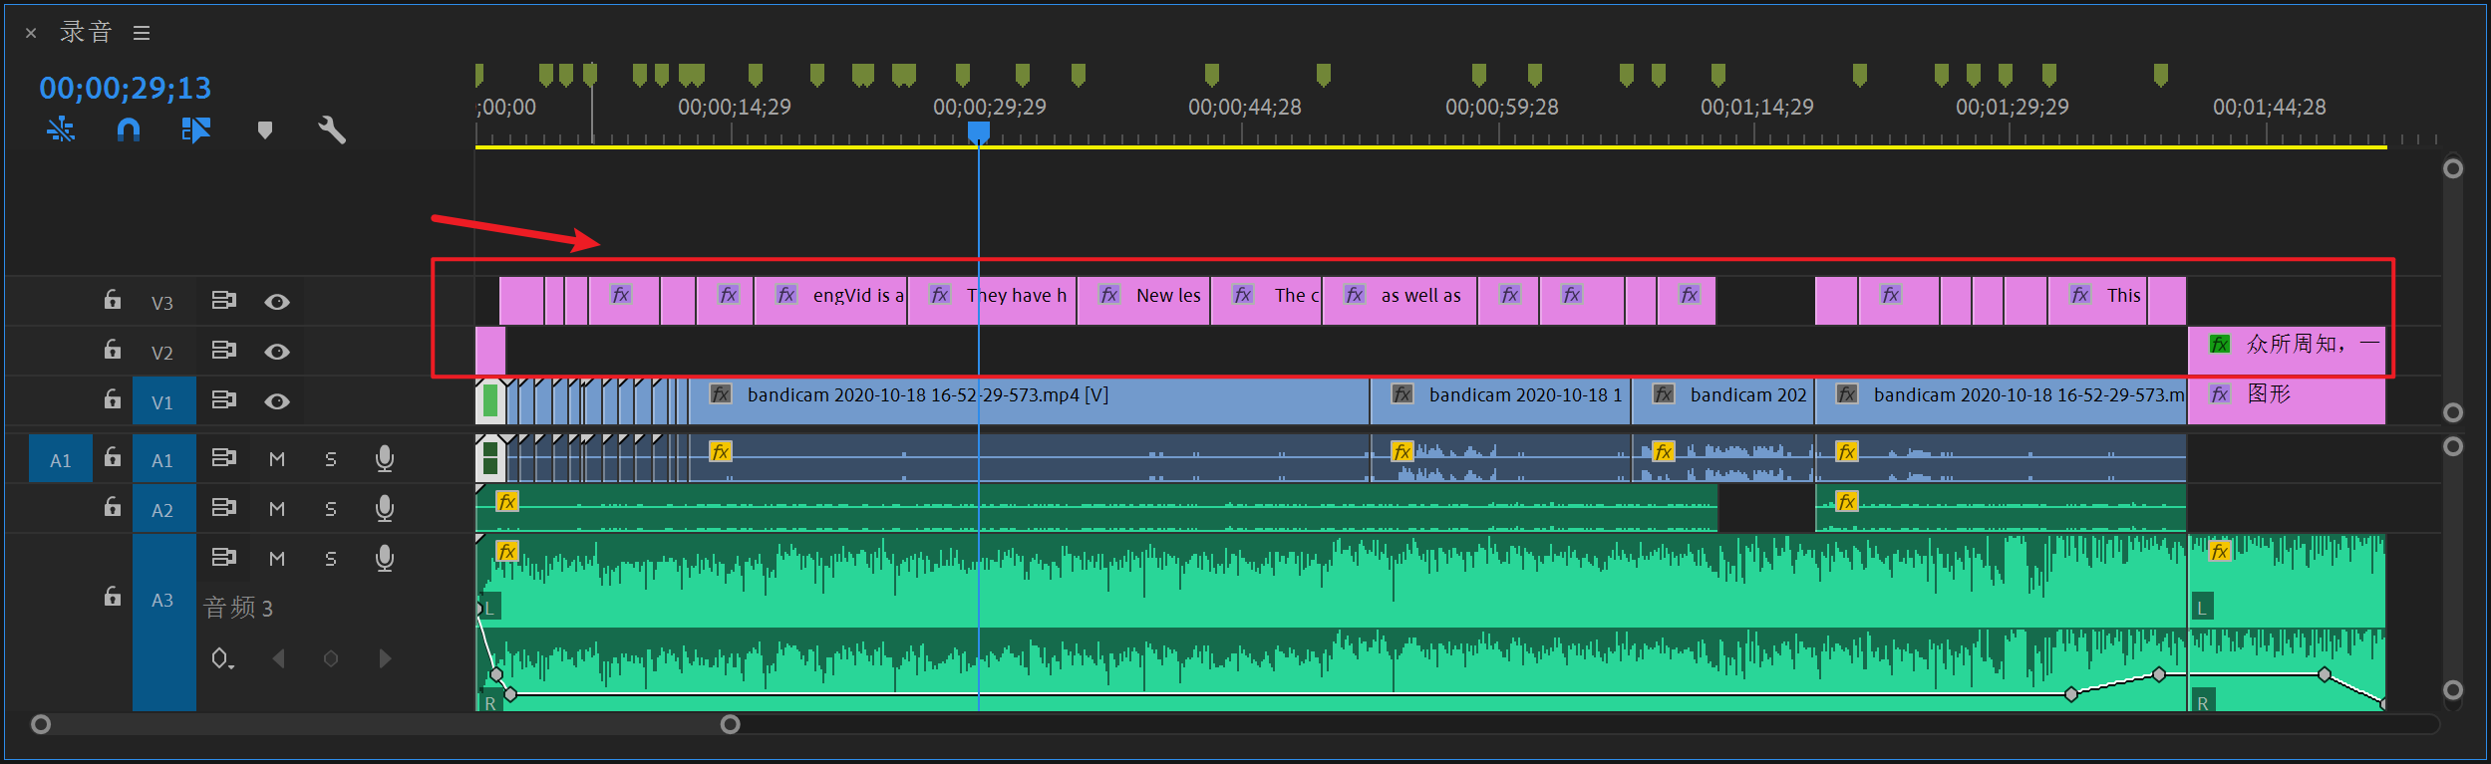Toggle A3 track target button

point(163,622)
